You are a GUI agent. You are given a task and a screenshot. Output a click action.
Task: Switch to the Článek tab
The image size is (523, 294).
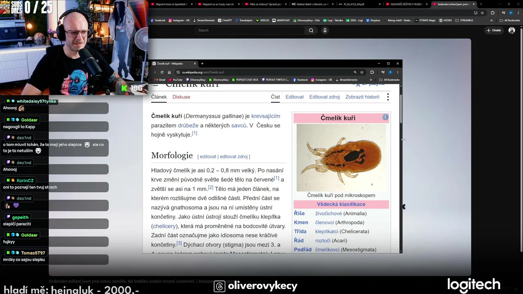point(159,97)
